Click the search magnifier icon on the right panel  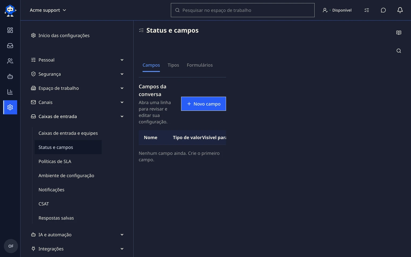coord(399,51)
